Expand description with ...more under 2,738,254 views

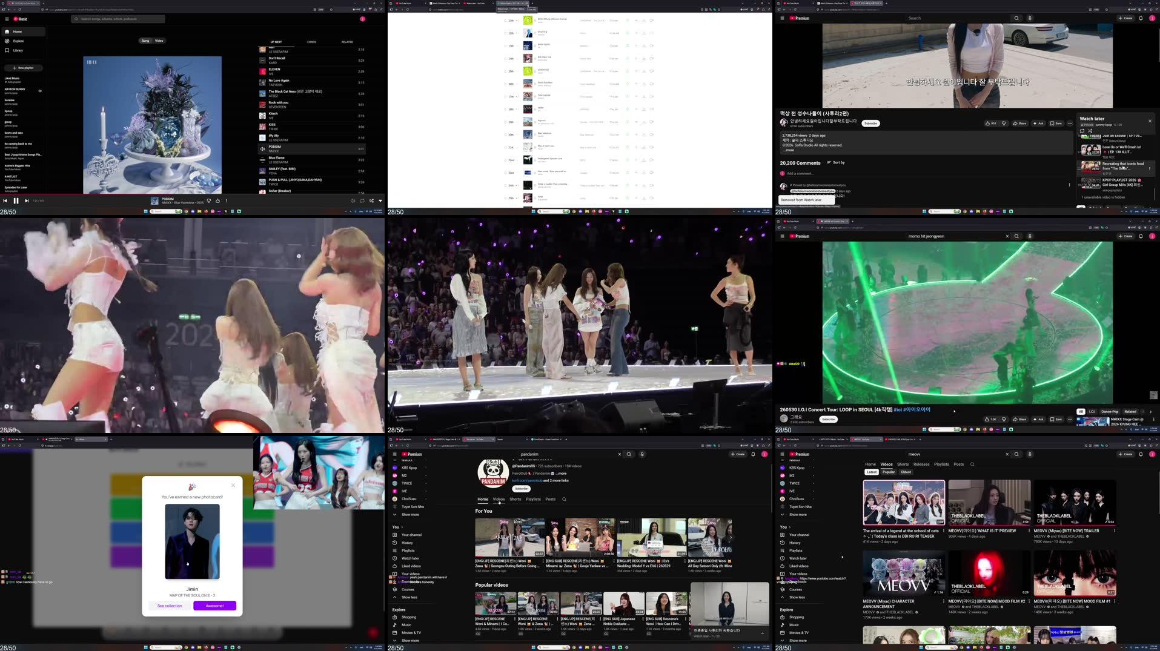pyautogui.click(x=789, y=150)
